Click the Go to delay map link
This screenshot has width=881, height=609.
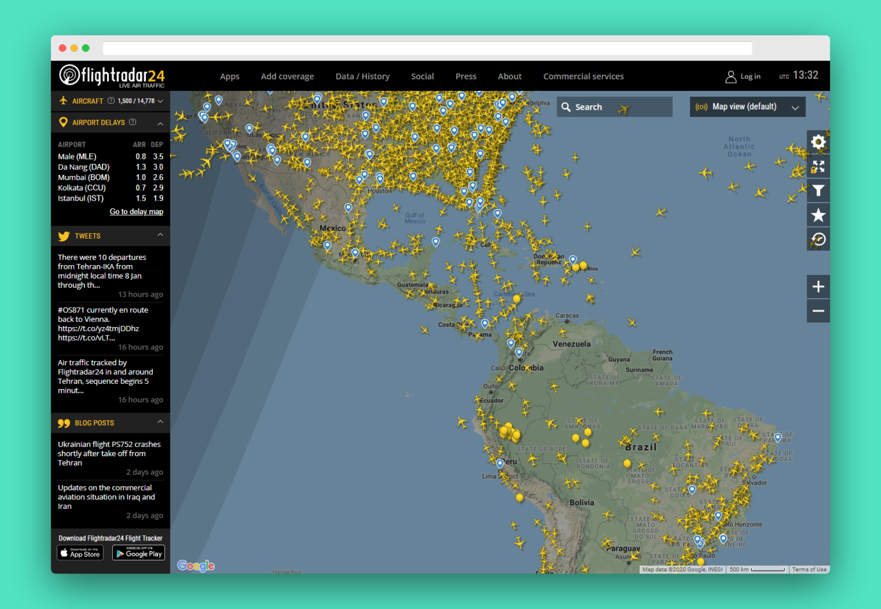[x=136, y=211]
